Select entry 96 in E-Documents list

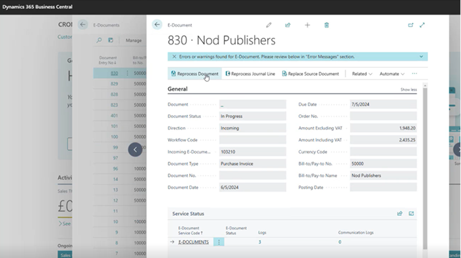click(x=115, y=169)
